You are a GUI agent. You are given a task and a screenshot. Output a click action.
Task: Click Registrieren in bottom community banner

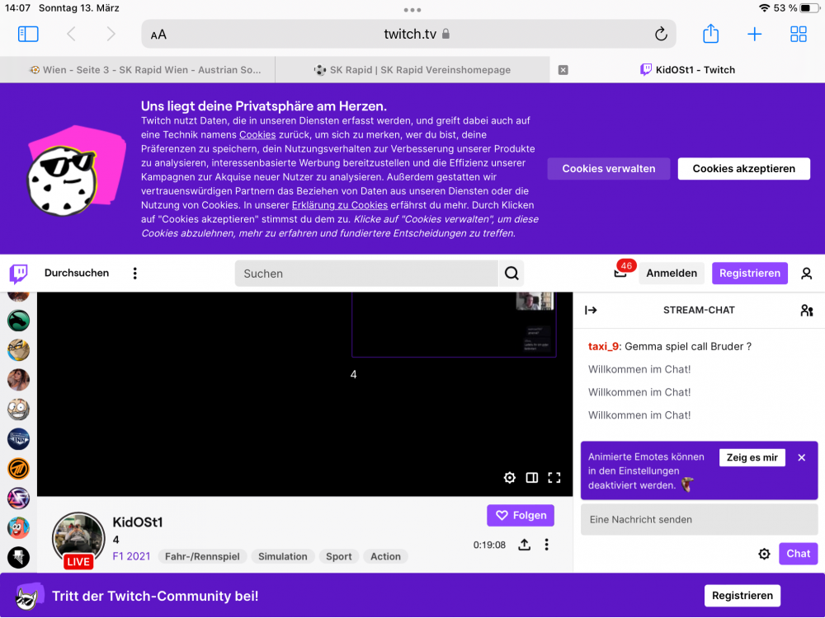(742, 596)
